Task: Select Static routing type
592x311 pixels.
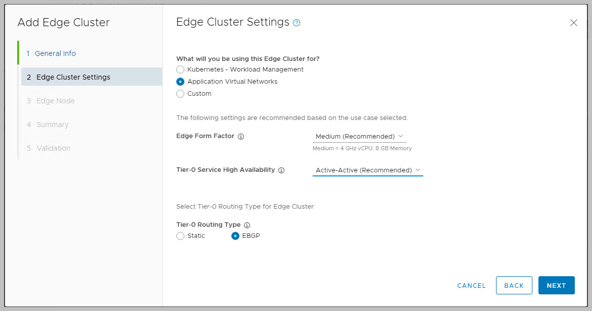Action: (180, 236)
